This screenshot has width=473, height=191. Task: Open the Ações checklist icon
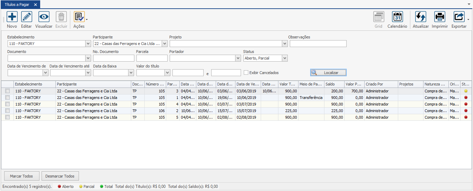[79, 17]
